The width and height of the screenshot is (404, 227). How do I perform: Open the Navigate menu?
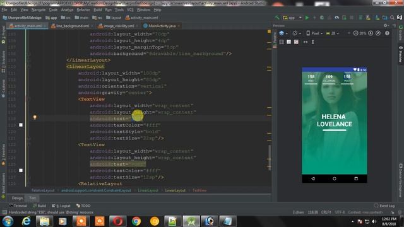click(39, 10)
